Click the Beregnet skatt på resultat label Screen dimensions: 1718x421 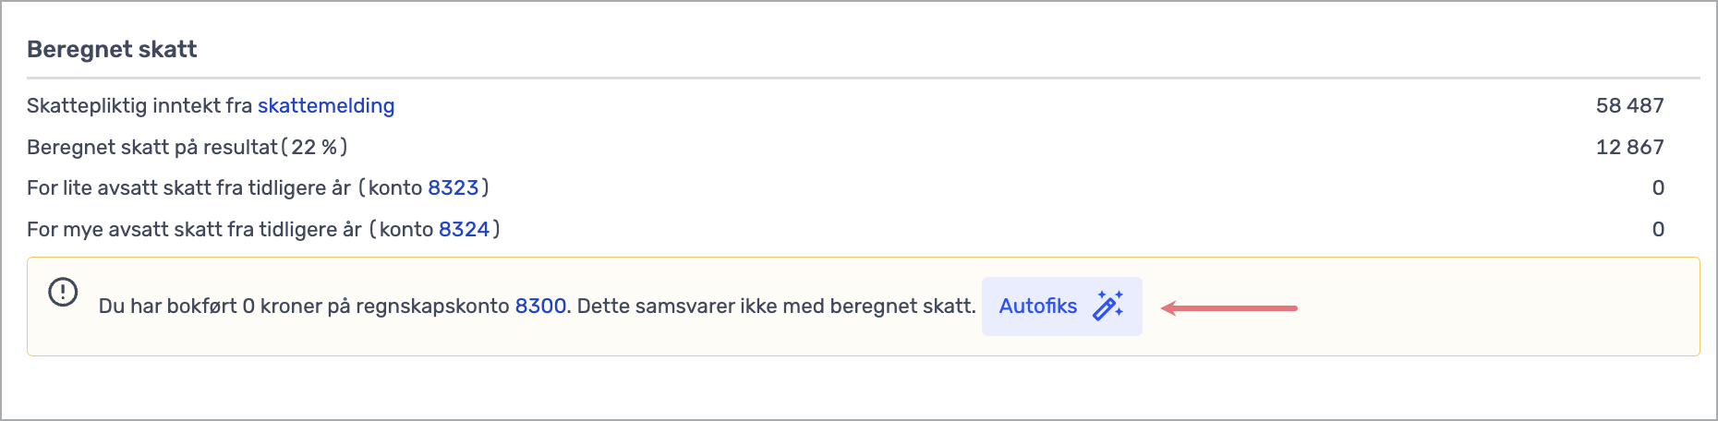(152, 148)
